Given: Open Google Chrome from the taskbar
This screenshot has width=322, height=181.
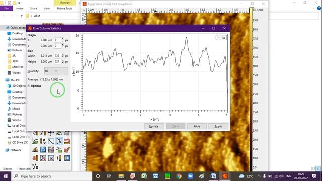Looking at the screenshot, I should [x=179, y=176].
